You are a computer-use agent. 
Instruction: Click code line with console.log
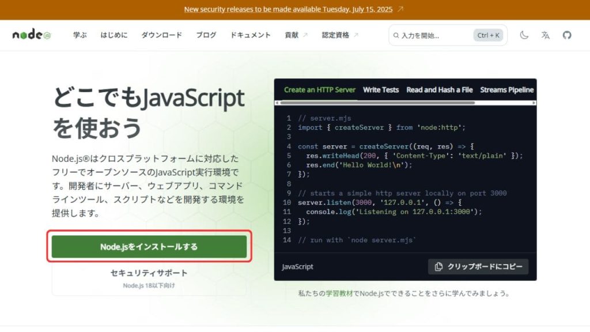(394, 212)
